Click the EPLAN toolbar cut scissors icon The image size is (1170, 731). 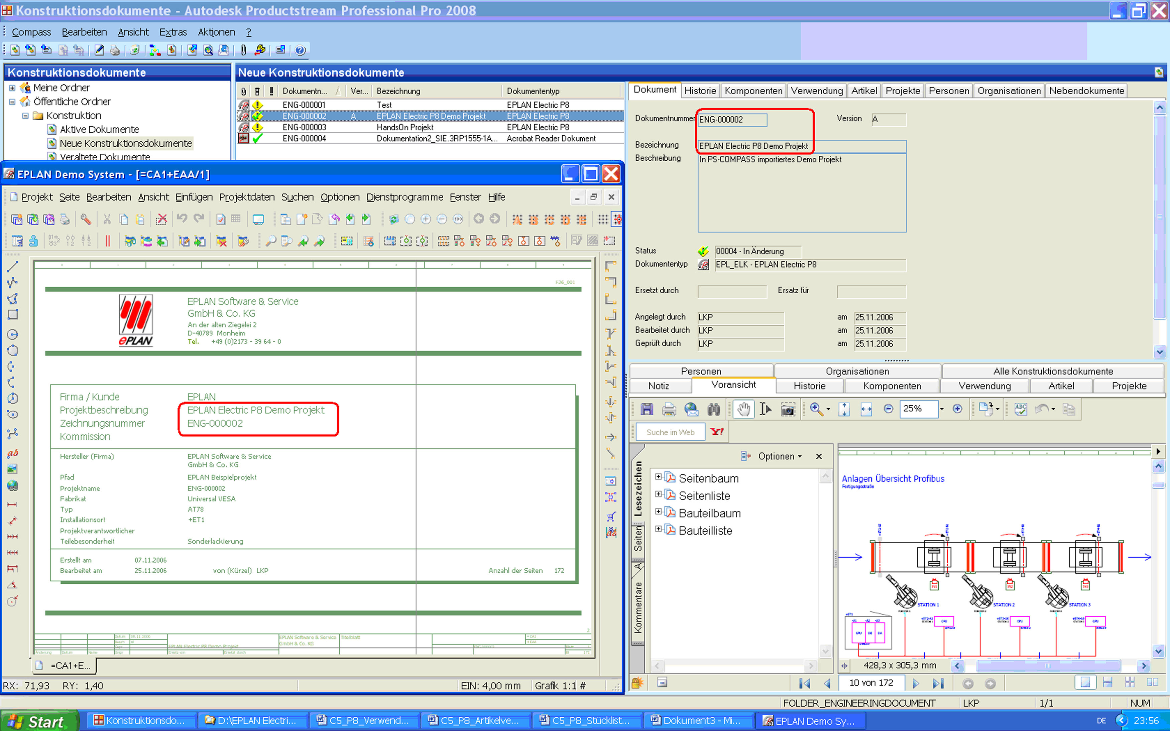(x=107, y=220)
